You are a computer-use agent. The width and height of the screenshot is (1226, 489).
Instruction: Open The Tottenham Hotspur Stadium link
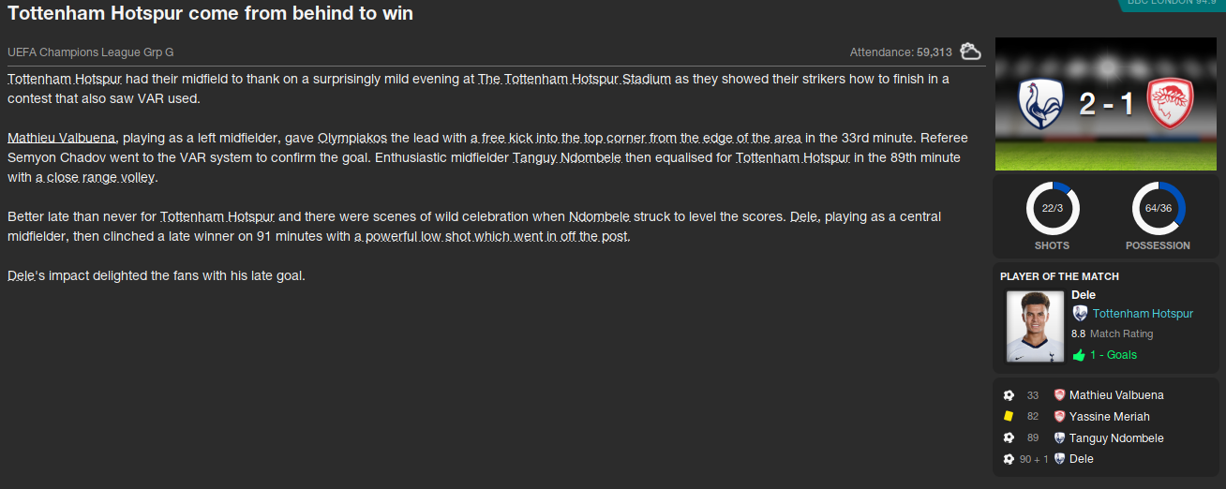[575, 79]
